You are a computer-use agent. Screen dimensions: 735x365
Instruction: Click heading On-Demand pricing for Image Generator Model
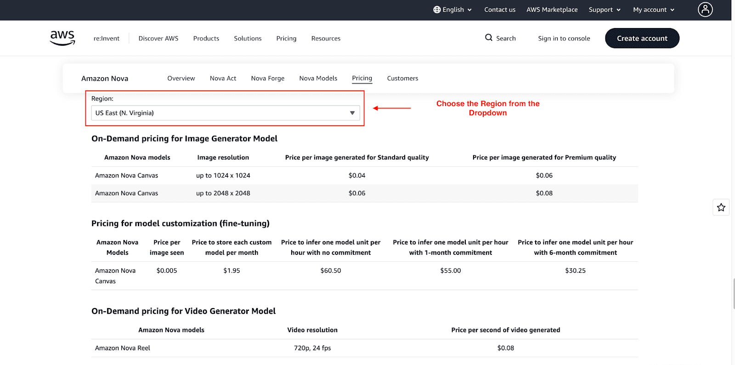click(x=184, y=139)
